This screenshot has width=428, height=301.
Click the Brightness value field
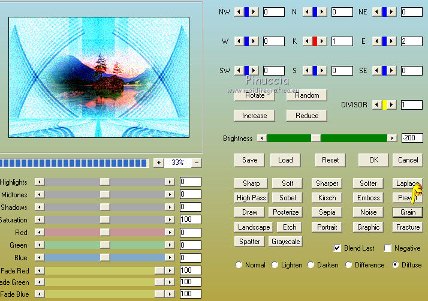(x=412, y=138)
